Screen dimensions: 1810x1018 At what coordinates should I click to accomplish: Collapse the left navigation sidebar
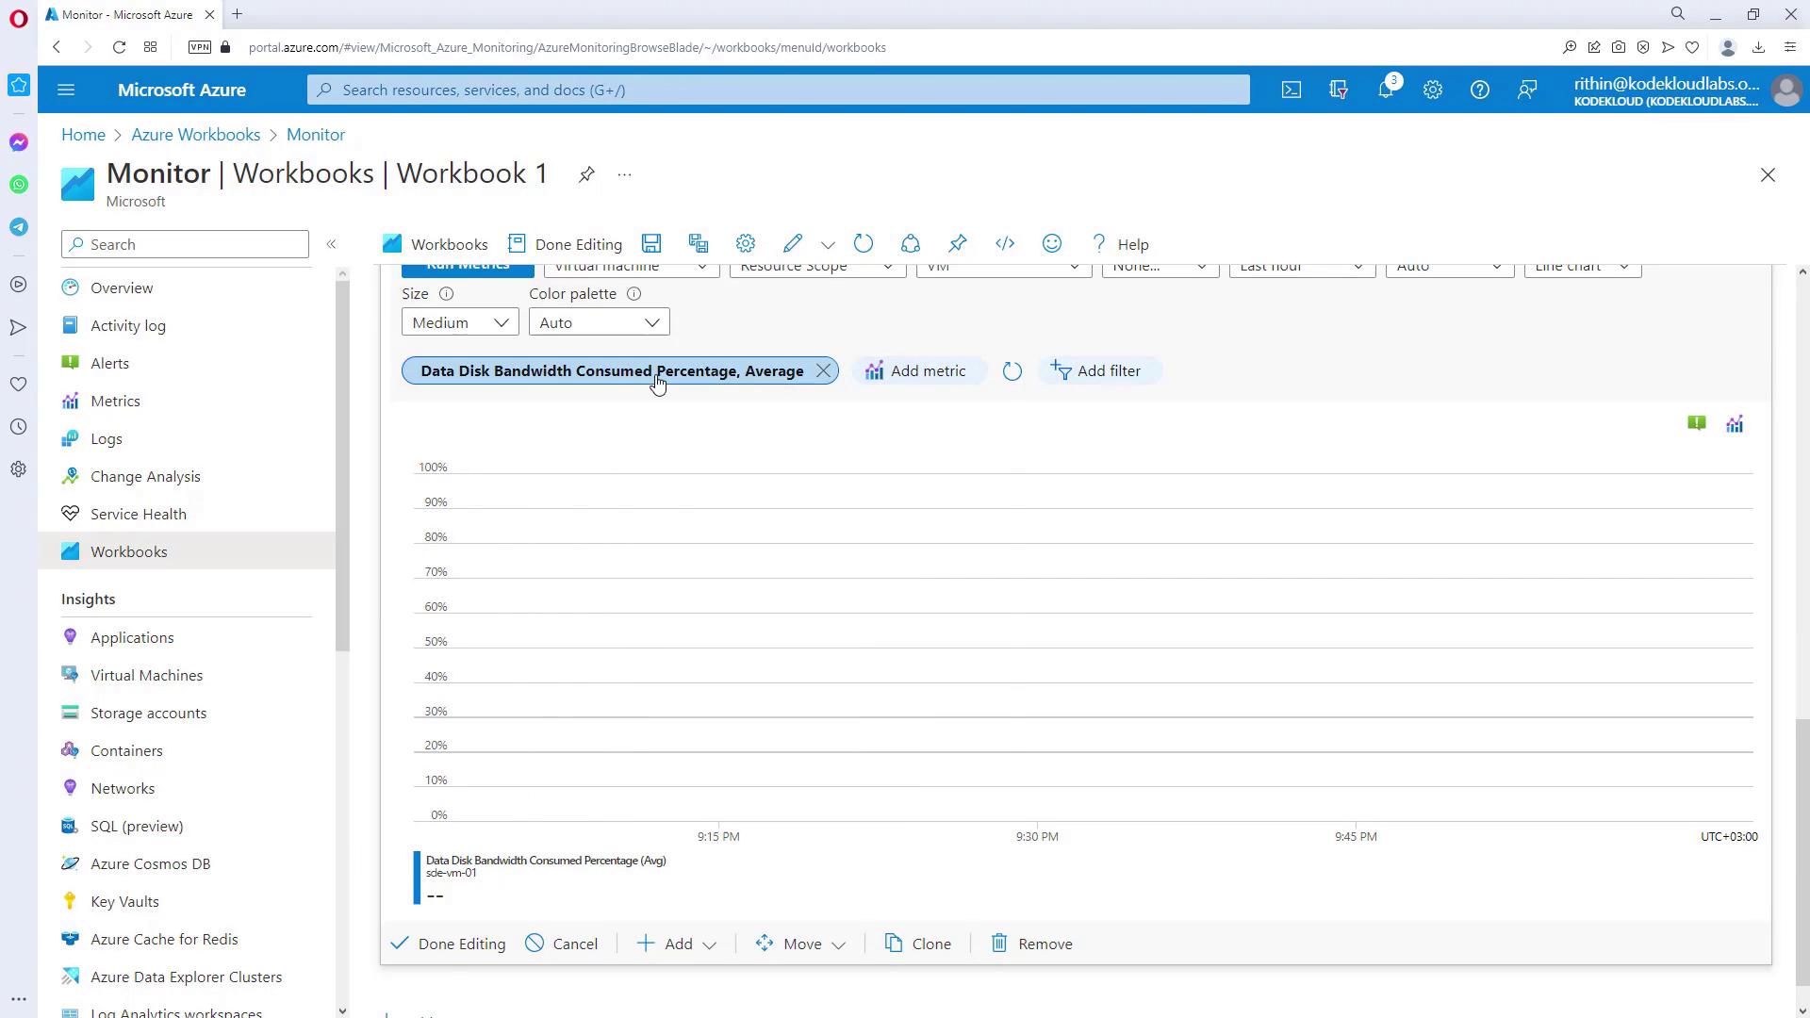(331, 245)
